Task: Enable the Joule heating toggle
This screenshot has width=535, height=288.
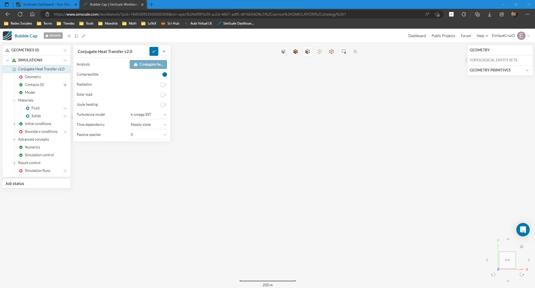Action: pos(164,105)
